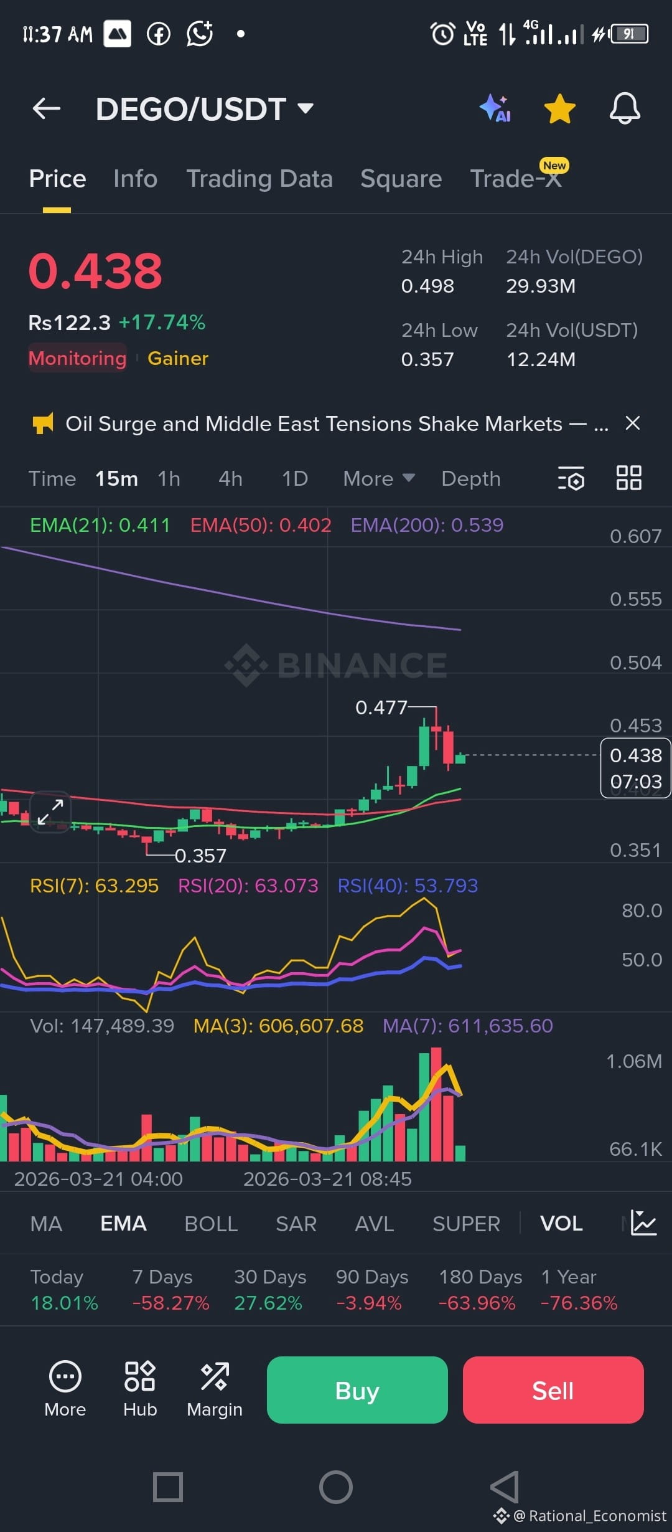This screenshot has width=672, height=1532.
Task: Open the Oil Surge news announcement
Action: tap(337, 423)
